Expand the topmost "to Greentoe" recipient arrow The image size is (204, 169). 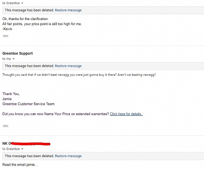[x=22, y=3]
